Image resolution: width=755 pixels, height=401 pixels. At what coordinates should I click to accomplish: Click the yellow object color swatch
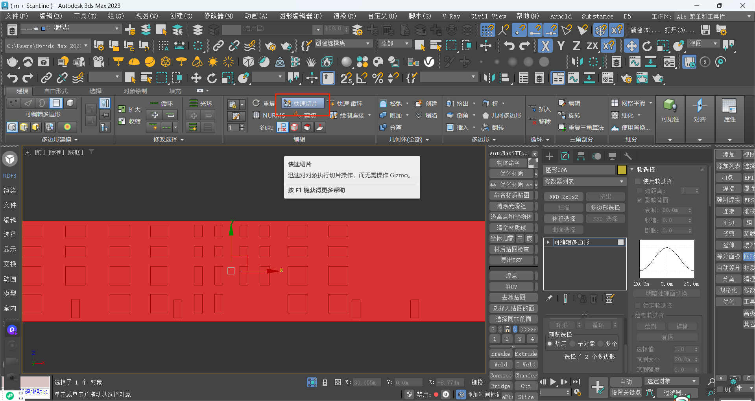pyautogui.click(x=622, y=170)
